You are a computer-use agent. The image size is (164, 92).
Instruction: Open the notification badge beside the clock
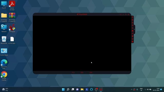[x=161, y=89]
